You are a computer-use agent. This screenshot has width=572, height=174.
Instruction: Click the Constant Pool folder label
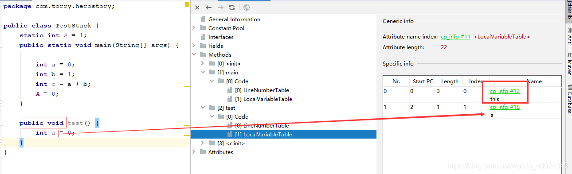coord(226,28)
